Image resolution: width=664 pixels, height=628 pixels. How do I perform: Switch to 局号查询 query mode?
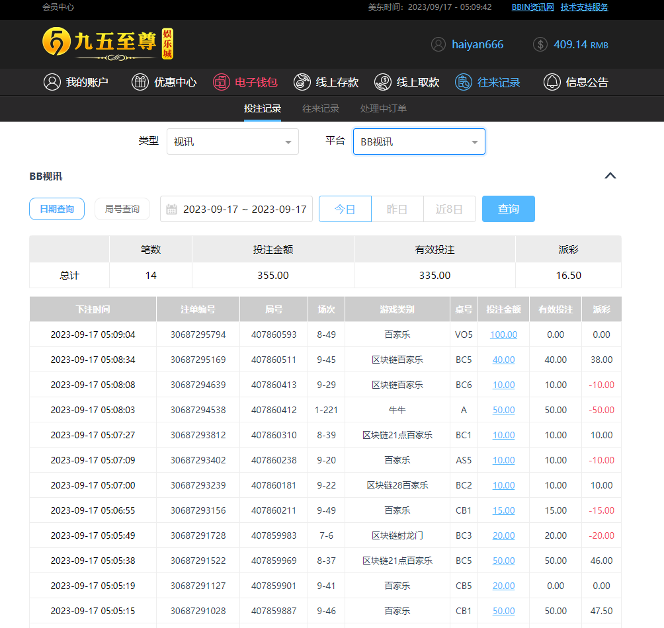122,209
